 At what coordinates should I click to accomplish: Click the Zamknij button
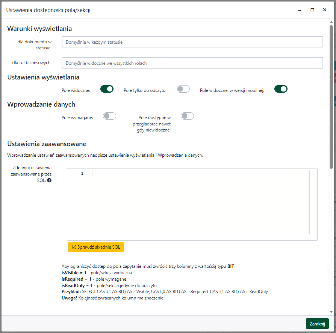coord(317,324)
